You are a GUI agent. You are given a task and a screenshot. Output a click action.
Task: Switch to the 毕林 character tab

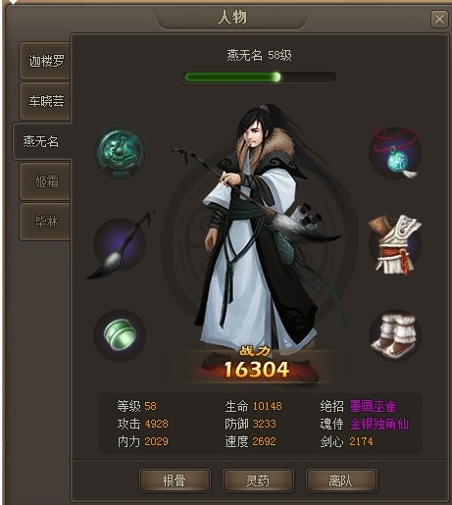click(x=45, y=222)
